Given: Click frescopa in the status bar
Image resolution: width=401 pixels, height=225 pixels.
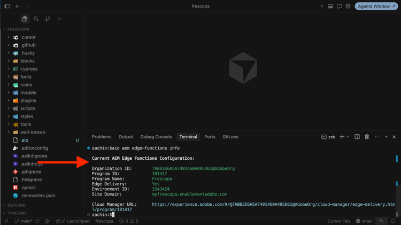Looking at the screenshot, I should (x=104, y=221).
